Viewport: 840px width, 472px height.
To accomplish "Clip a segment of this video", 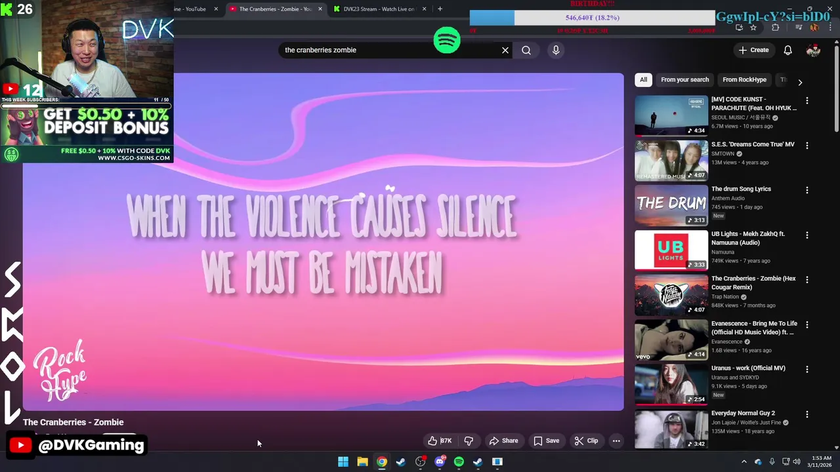I will coord(586,441).
